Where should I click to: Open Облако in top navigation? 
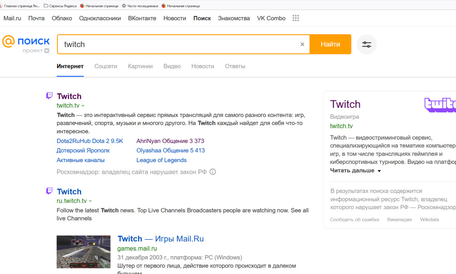point(62,18)
